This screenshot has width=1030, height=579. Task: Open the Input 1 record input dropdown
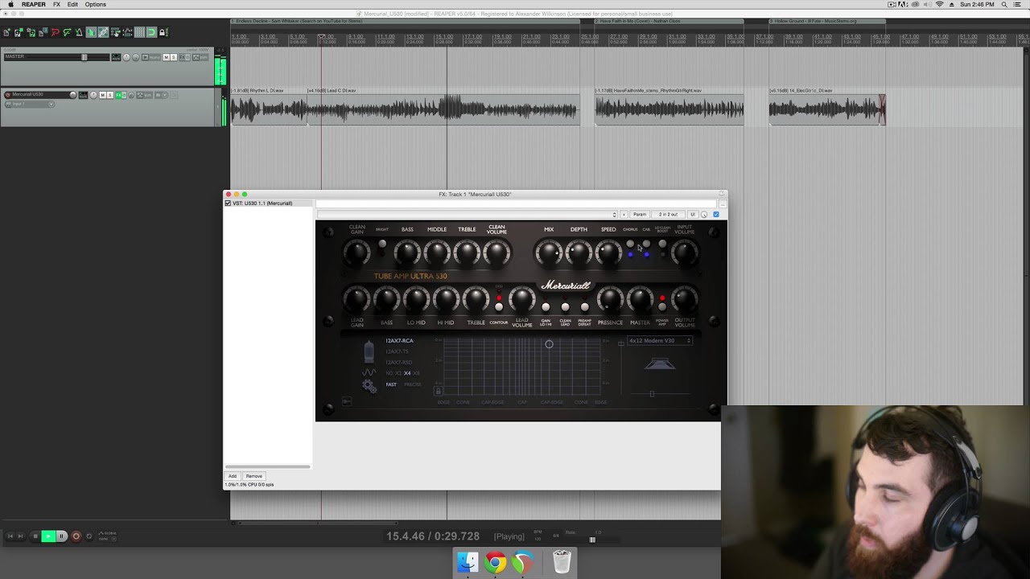[30, 104]
